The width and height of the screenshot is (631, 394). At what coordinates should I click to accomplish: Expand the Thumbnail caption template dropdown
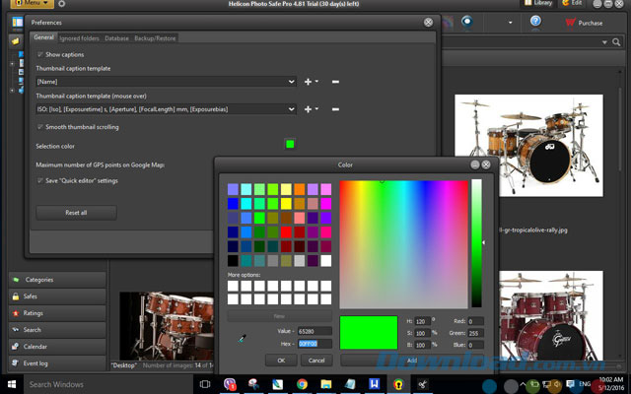point(292,81)
